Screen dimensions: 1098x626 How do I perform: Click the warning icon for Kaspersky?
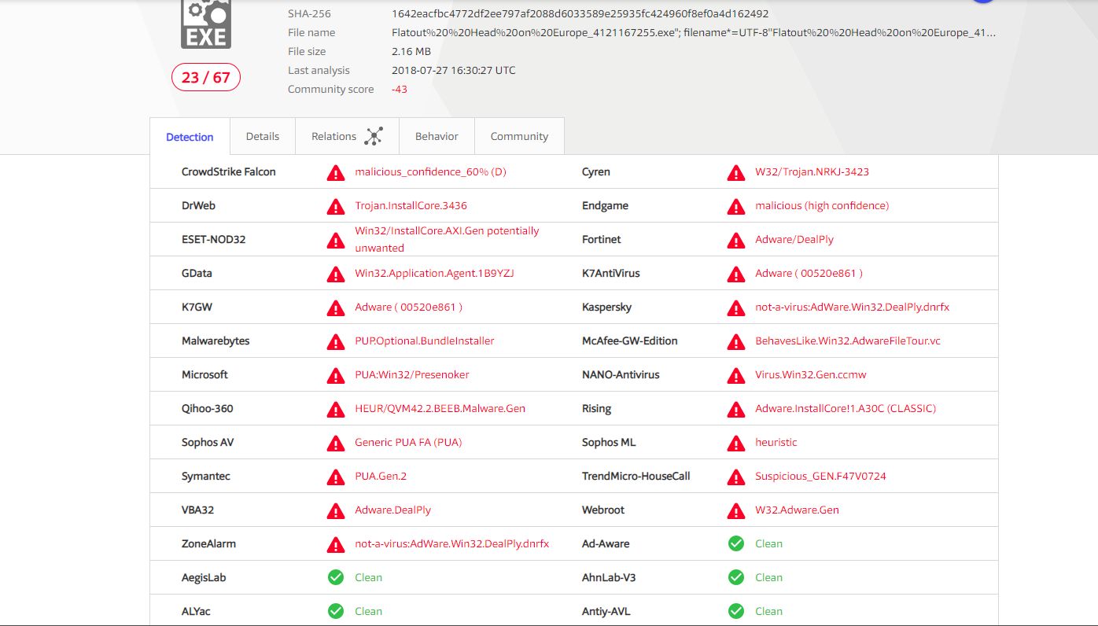pyautogui.click(x=736, y=307)
